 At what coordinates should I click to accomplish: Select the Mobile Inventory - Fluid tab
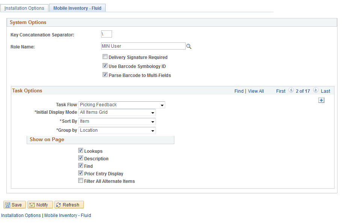click(x=77, y=8)
